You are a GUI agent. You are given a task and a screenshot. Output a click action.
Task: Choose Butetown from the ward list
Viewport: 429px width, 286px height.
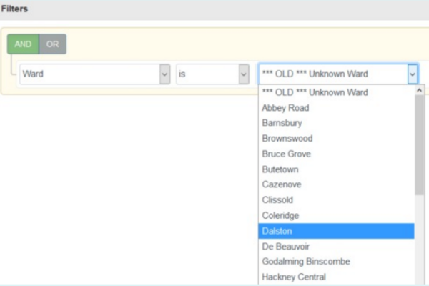point(280,169)
